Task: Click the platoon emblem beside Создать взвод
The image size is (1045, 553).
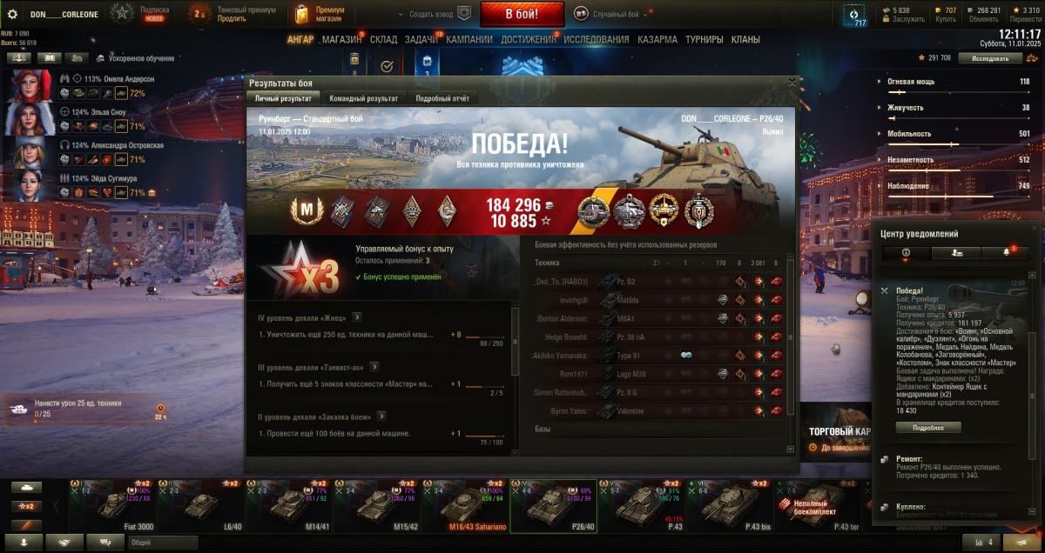Action: click(464, 14)
